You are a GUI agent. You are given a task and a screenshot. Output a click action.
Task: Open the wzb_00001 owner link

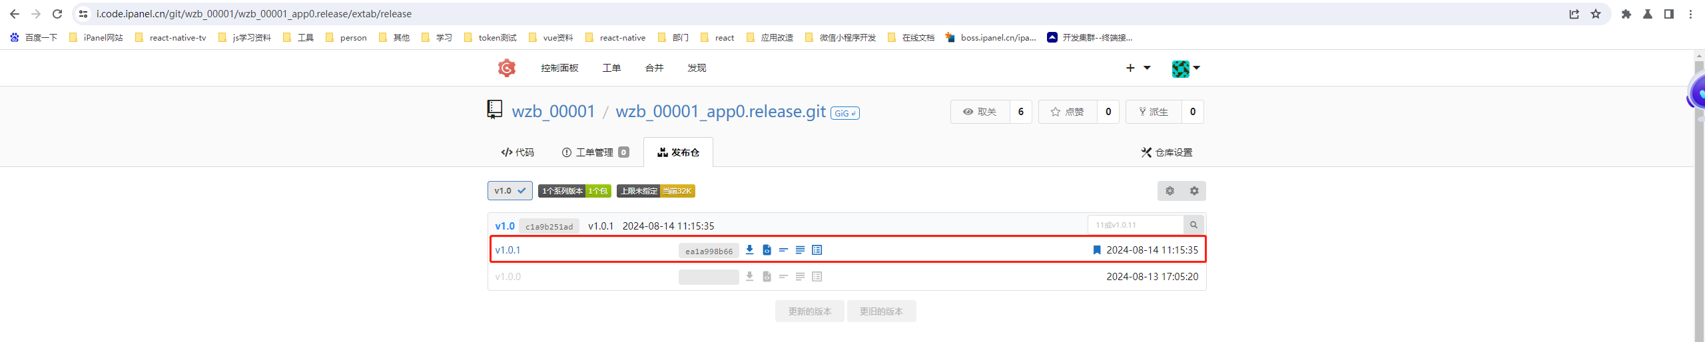tap(553, 111)
